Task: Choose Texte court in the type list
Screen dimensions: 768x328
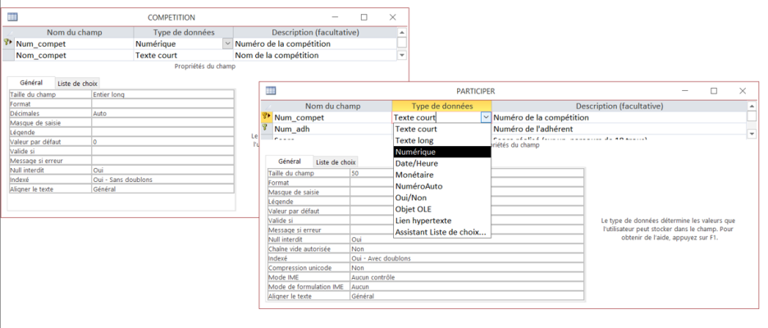Action: (441, 130)
